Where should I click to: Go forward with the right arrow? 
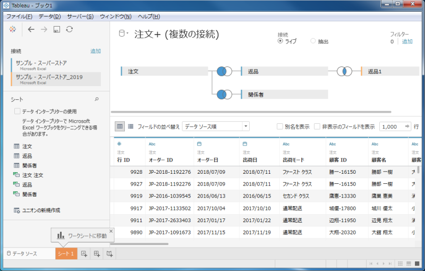pos(44,29)
